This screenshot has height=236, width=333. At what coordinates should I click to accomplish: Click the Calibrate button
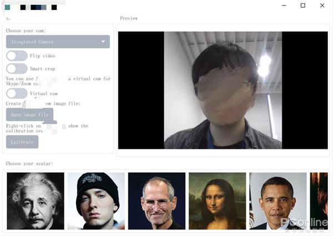(22, 142)
